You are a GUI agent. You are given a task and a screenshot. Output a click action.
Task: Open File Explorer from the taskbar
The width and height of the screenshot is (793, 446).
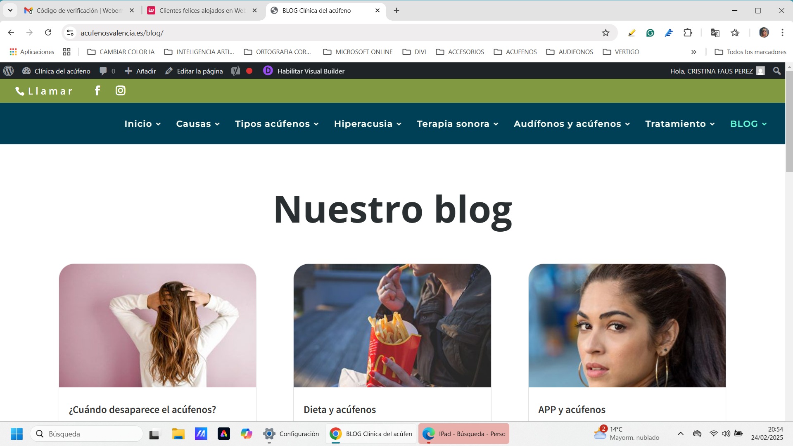tap(178, 434)
